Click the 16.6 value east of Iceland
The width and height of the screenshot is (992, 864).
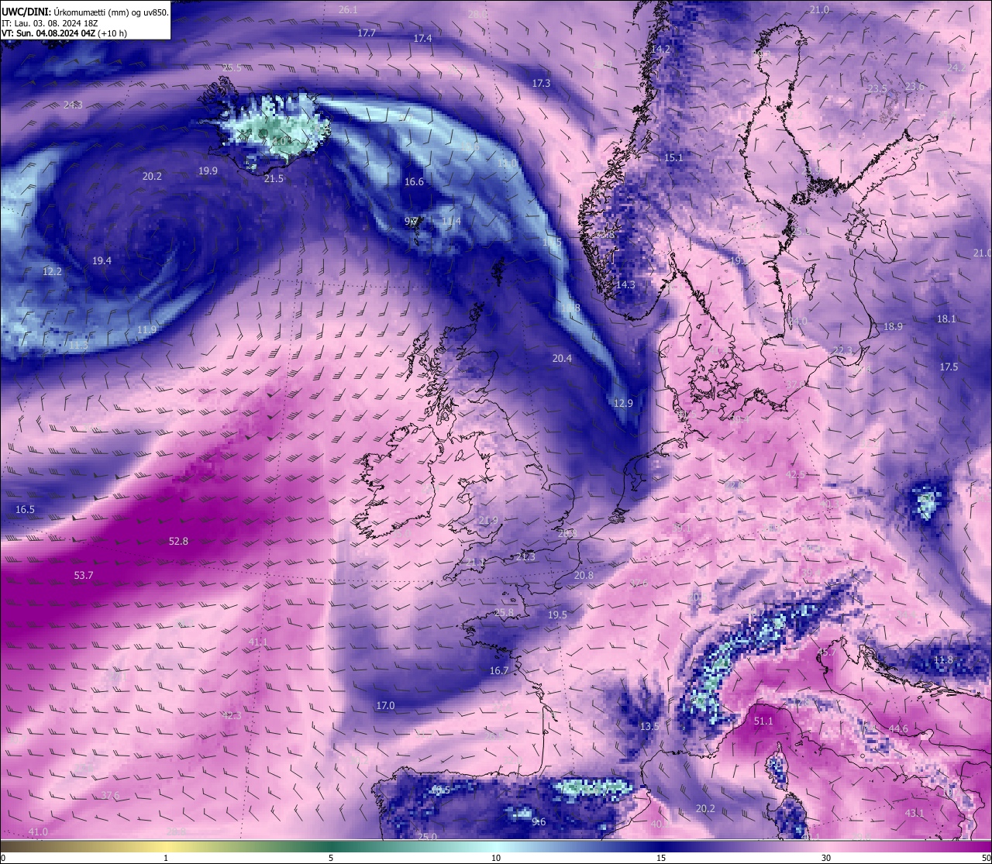click(414, 181)
